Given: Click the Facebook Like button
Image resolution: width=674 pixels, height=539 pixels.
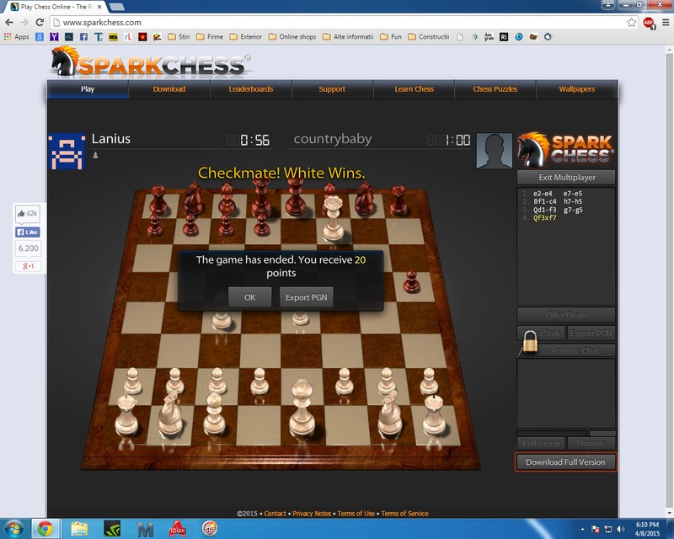Looking at the screenshot, I should pyautogui.click(x=28, y=232).
